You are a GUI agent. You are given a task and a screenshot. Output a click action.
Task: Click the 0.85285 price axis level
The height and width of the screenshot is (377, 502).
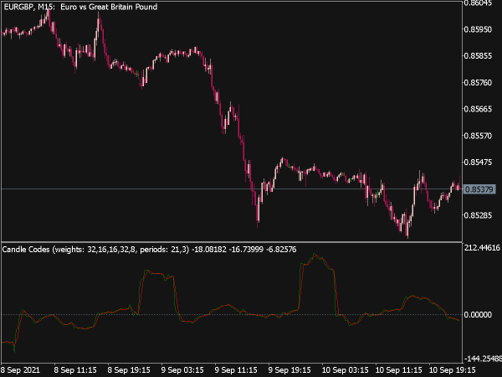(478, 215)
